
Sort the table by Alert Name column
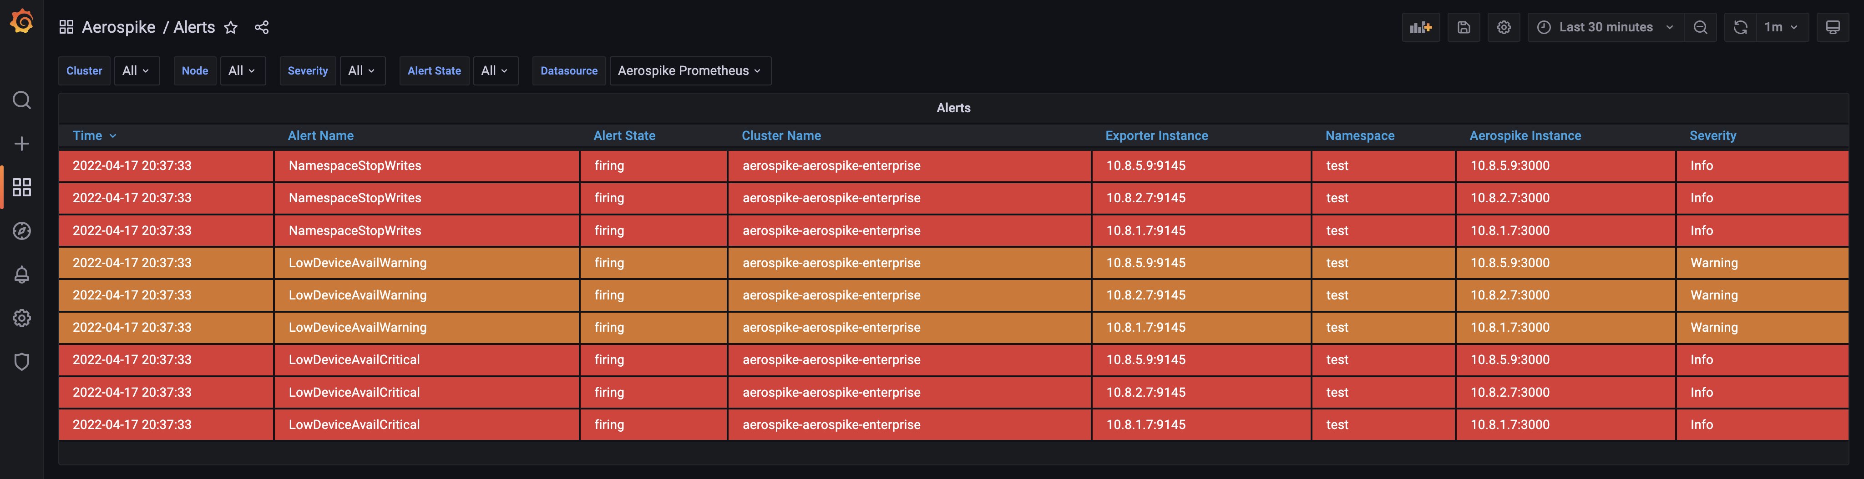pyautogui.click(x=320, y=136)
